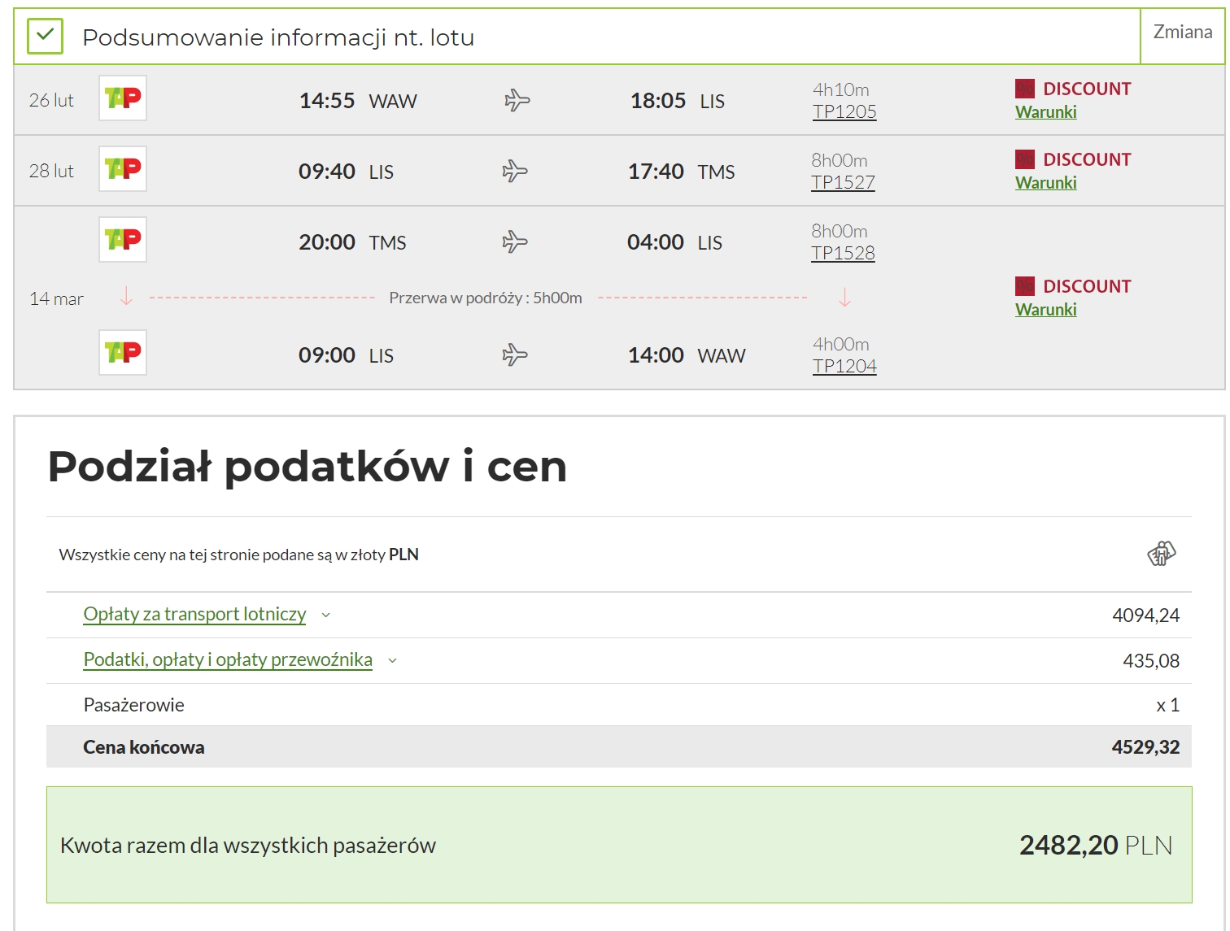The width and height of the screenshot is (1230, 931).
Task: Click the Podsumowanie informacji nt. lotu heading
Action: click(x=278, y=37)
